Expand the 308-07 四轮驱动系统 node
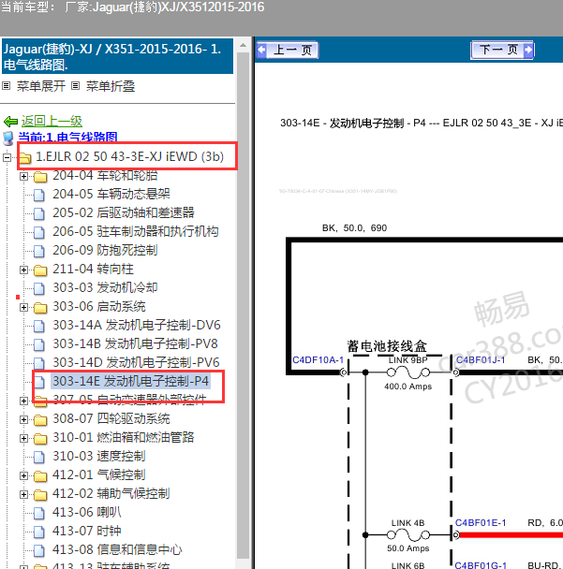The height and width of the screenshot is (569, 563). click(x=23, y=420)
